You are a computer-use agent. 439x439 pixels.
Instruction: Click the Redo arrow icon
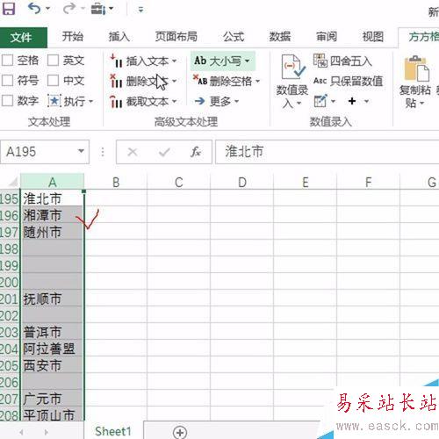tap(69, 9)
